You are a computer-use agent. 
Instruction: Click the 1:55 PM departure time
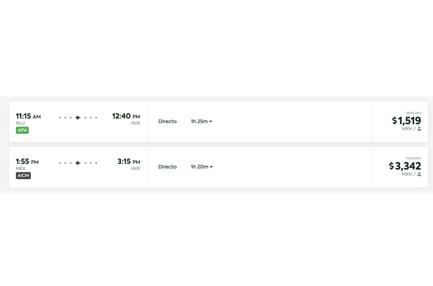(27, 162)
